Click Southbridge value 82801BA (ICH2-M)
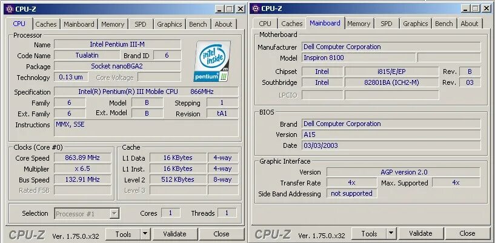 click(x=391, y=82)
